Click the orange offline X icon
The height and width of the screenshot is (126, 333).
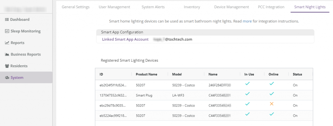(272, 104)
